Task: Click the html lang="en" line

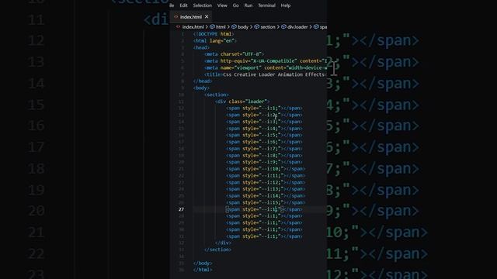Action: tap(215, 40)
